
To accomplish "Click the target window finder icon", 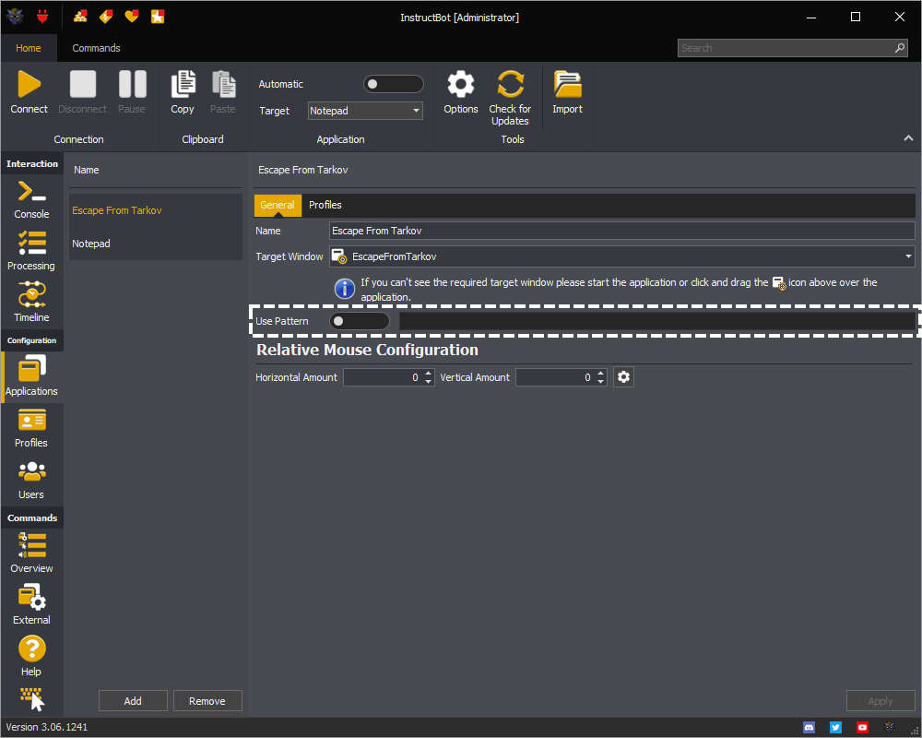I will click(x=339, y=256).
